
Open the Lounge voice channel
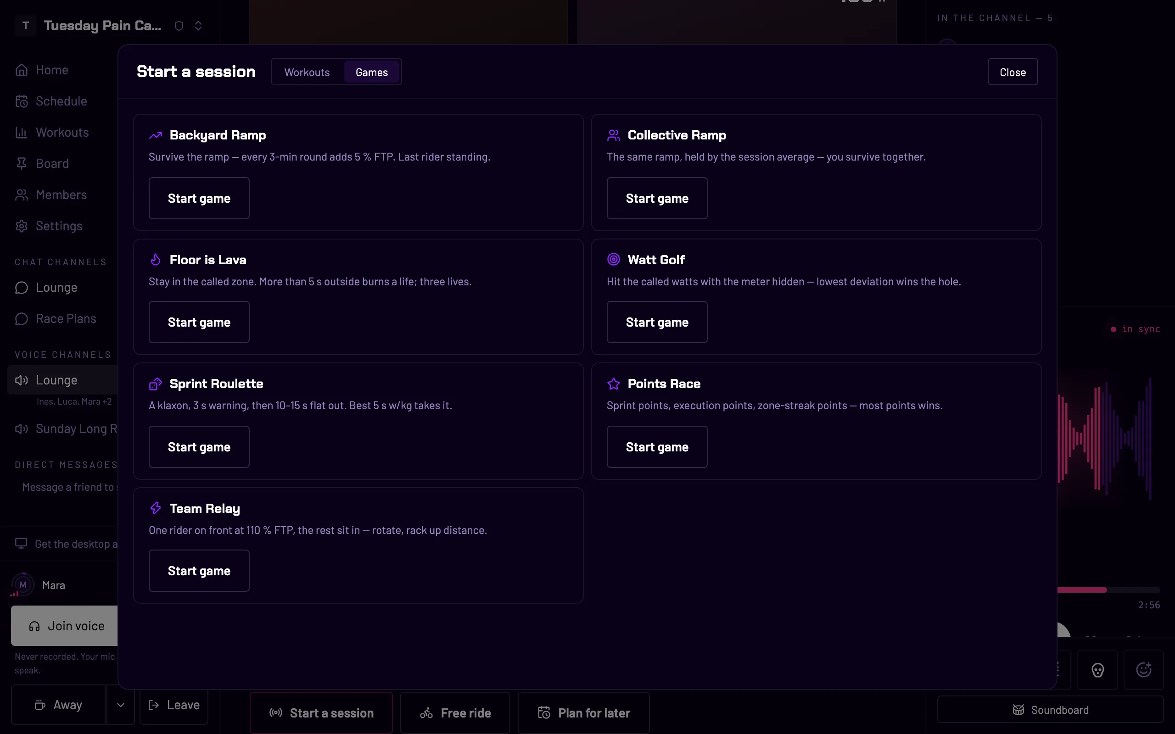[62, 380]
